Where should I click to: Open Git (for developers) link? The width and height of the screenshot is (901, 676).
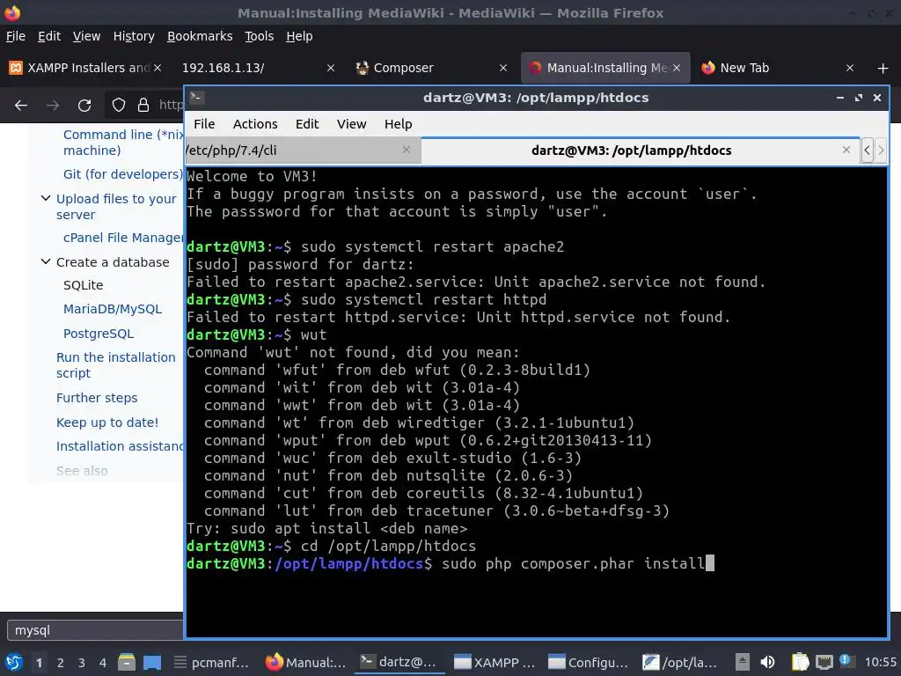[x=123, y=174]
